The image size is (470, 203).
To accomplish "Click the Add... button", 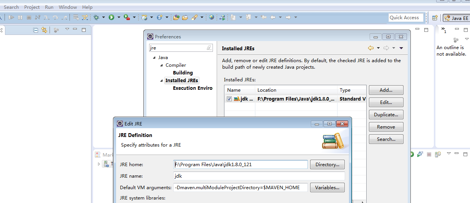I will [386, 90].
